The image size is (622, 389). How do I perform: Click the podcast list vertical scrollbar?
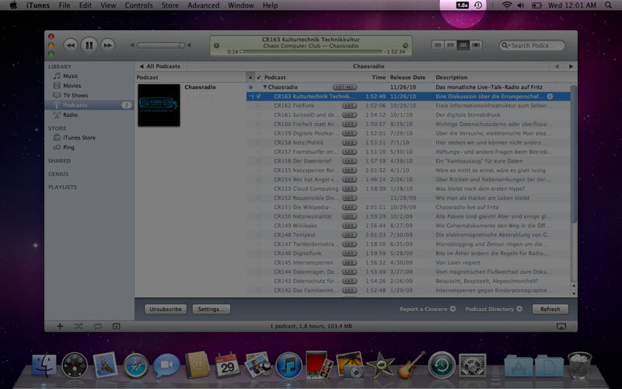tap(574, 154)
